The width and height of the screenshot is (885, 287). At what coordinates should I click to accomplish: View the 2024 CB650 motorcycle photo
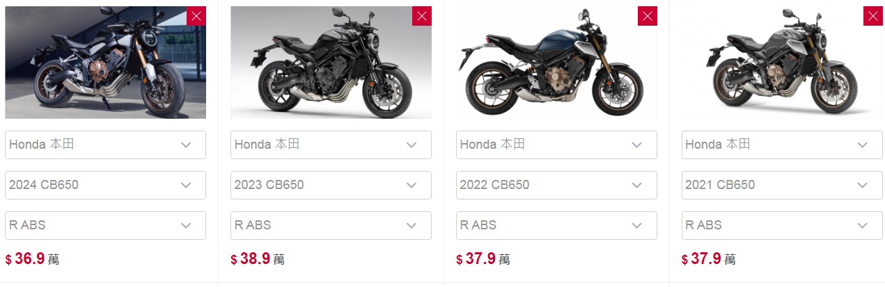pos(105,63)
